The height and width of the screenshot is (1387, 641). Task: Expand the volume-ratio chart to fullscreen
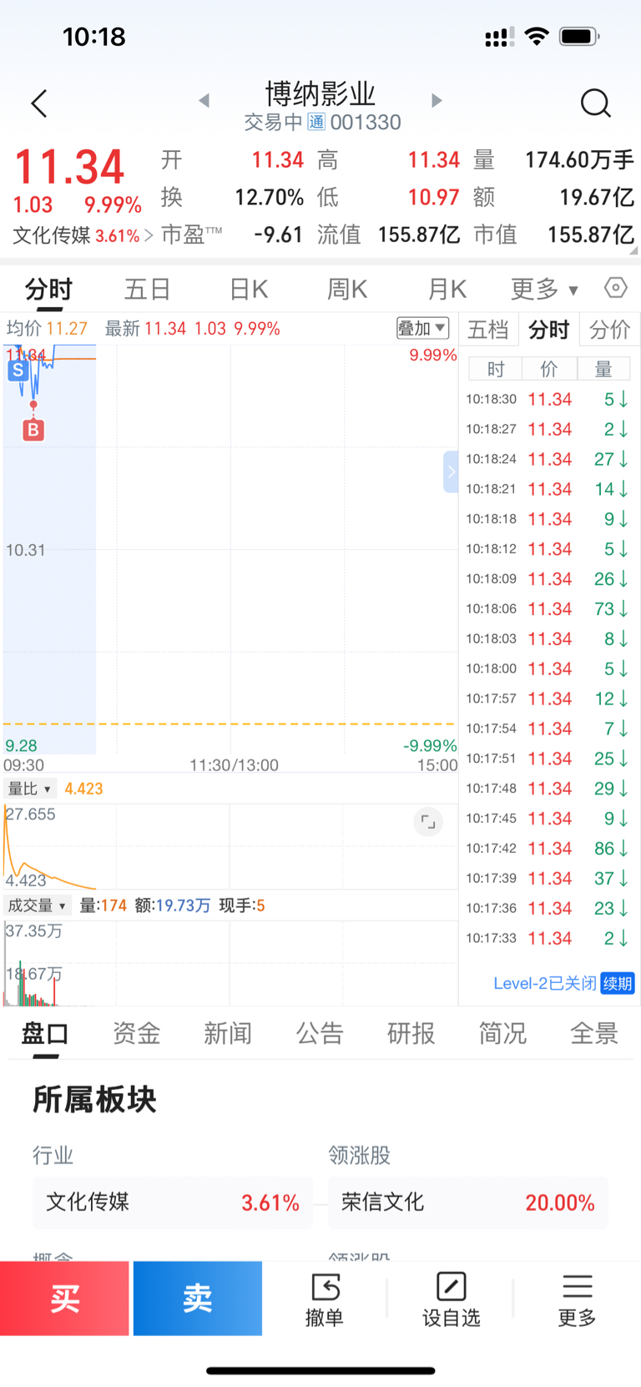tap(428, 822)
